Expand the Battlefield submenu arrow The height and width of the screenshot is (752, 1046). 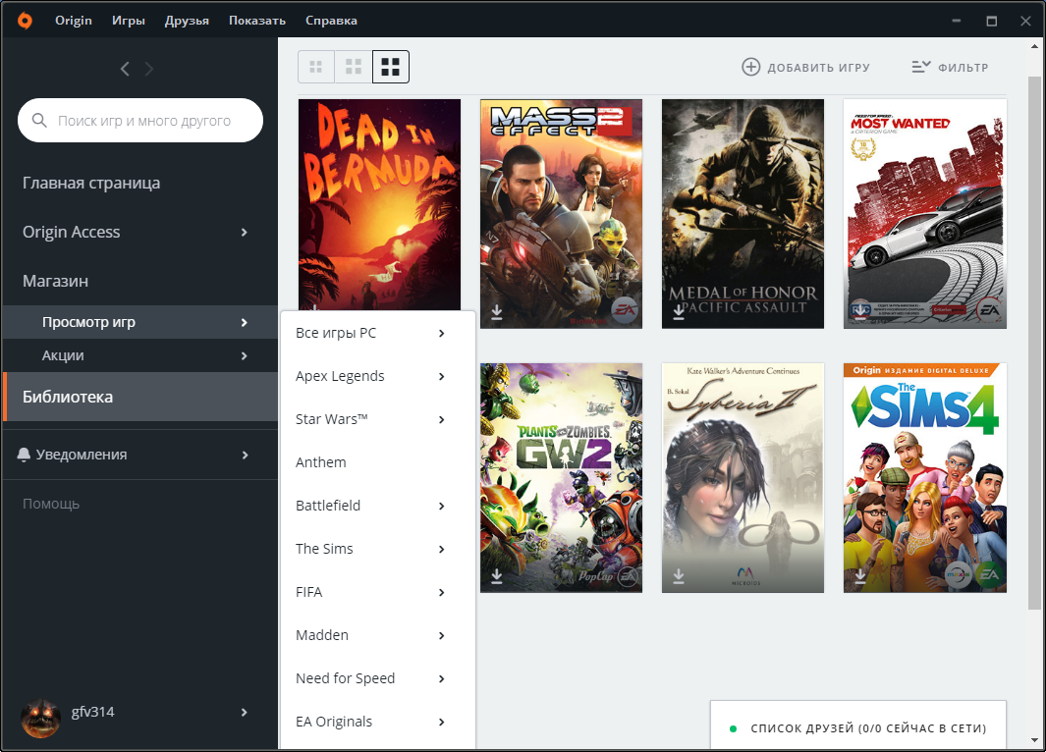(x=442, y=506)
